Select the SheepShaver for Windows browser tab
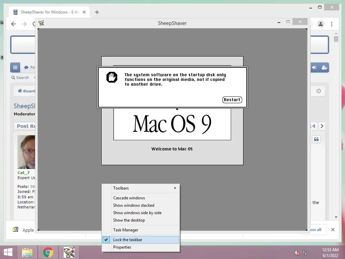The image size is (345, 259). [49, 12]
